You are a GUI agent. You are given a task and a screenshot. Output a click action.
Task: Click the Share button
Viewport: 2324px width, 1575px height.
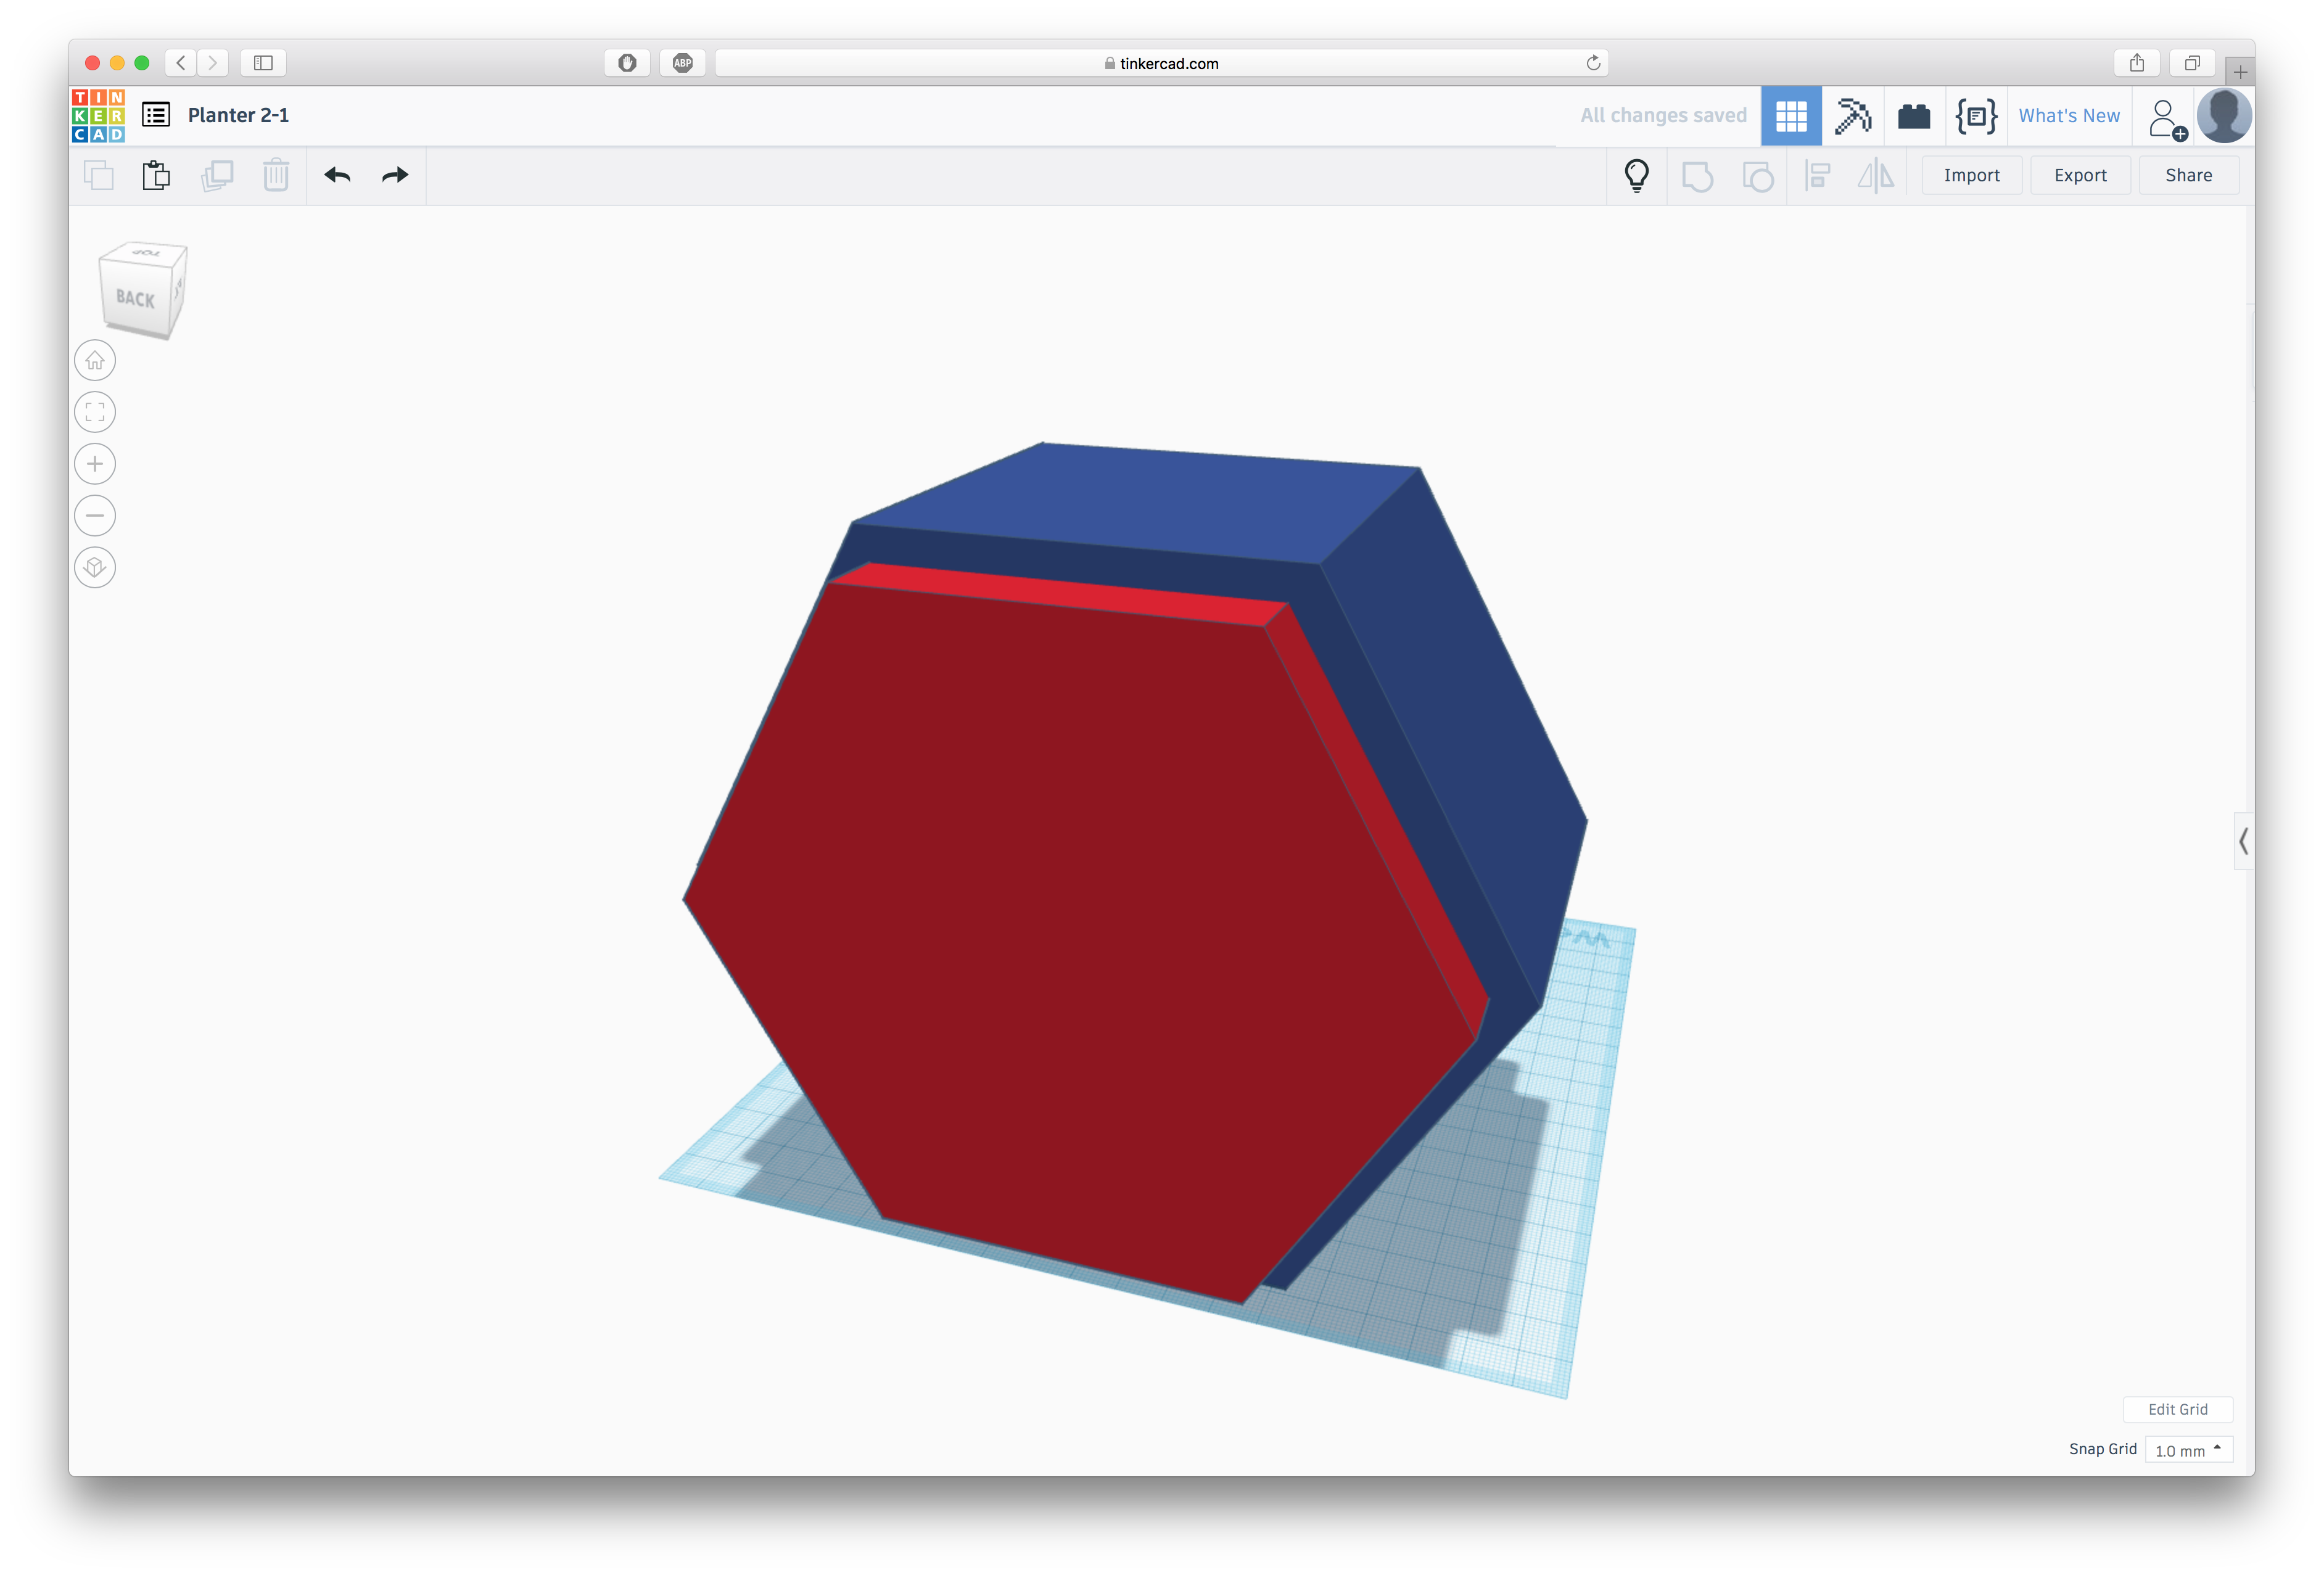coord(2188,175)
